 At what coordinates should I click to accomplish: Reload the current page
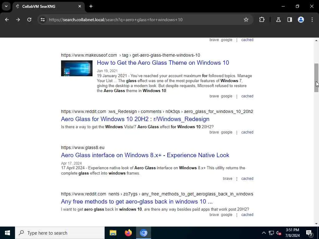29,20
